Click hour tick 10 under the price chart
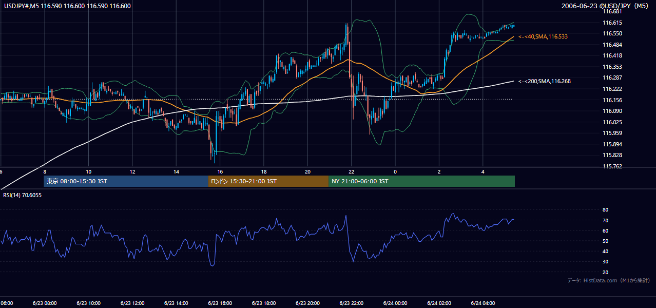The width and height of the screenshot is (656, 308). (88, 171)
